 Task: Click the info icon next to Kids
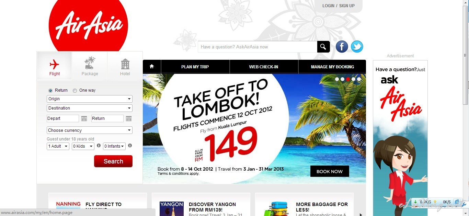click(x=99, y=146)
